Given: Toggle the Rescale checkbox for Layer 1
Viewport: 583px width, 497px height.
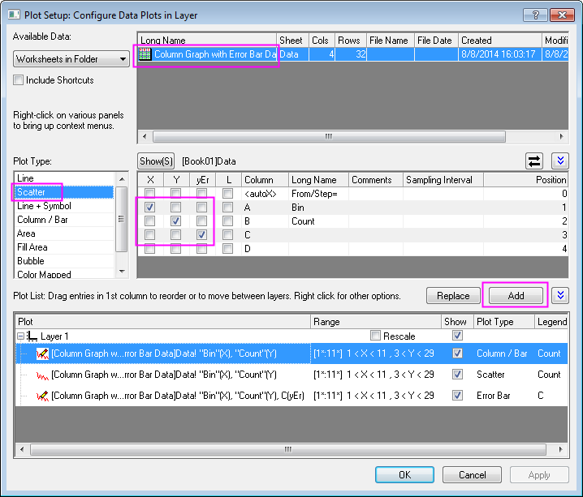Looking at the screenshot, I should [x=375, y=336].
